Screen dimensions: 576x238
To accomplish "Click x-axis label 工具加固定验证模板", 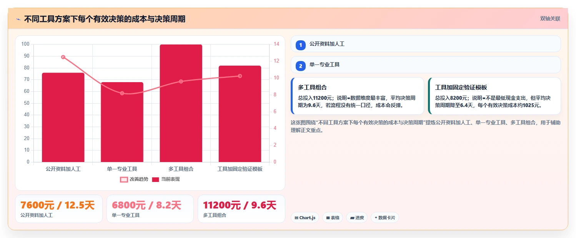I will click(x=240, y=169).
